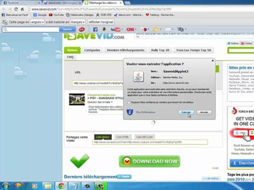Click the red round icon beside Search button

[82, 29]
